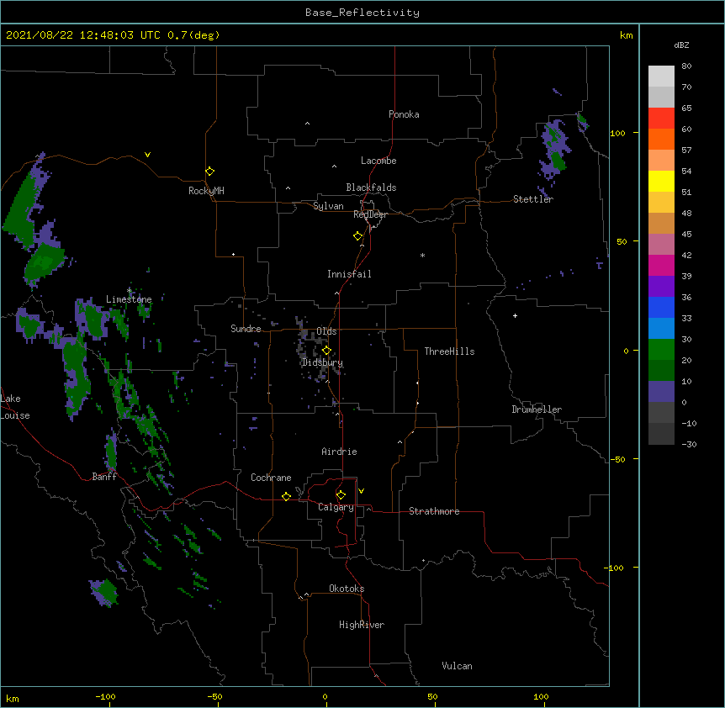This screenshot has width=725, height=708.
Task: Click the Lake Louise label
Action: 14,407
